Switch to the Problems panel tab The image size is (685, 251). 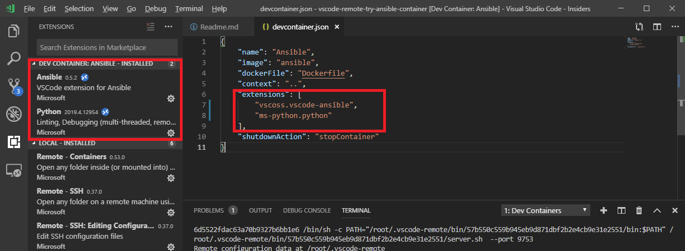point(209,210)
